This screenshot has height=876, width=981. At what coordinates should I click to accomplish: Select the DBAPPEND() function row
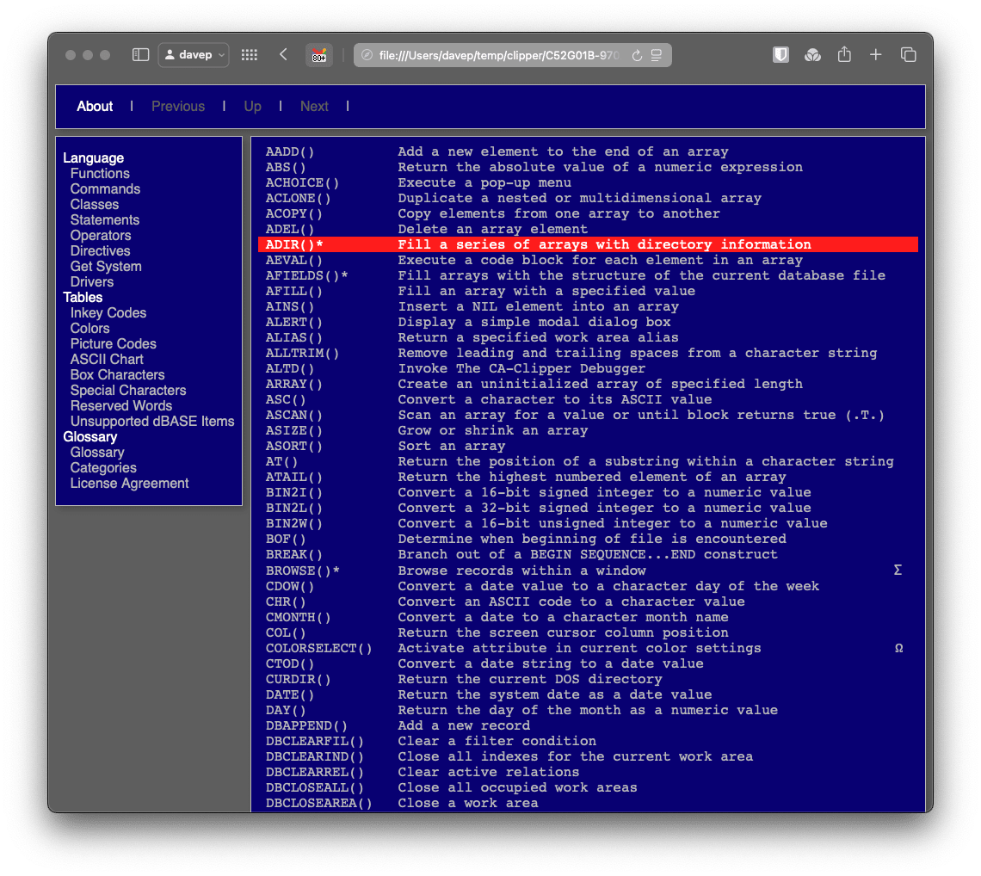click(588, 725)
